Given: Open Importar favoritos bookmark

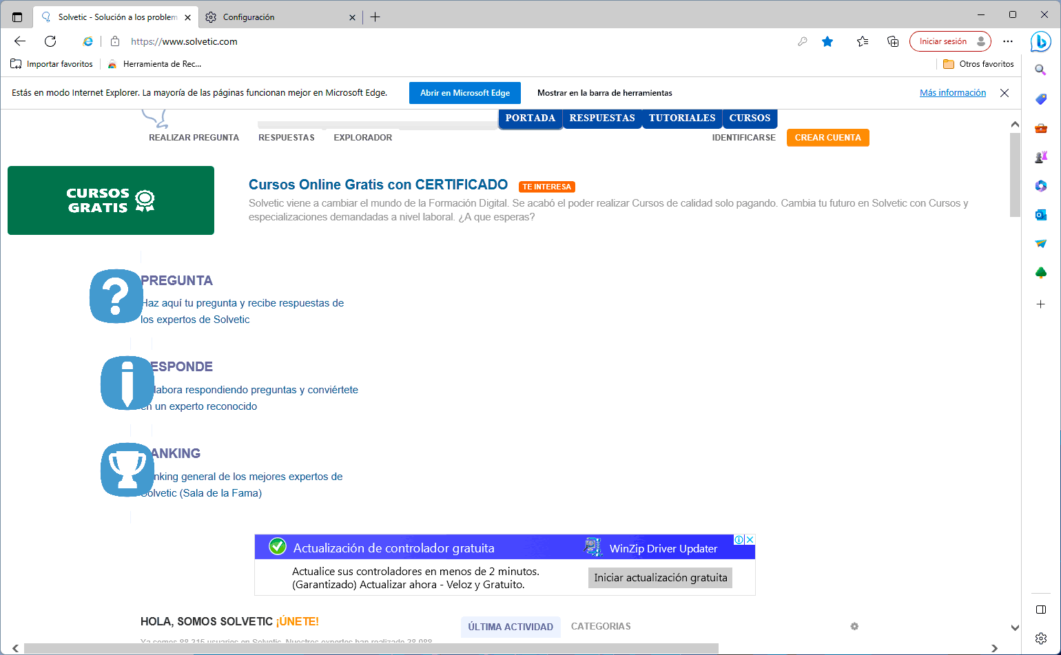Looking at the screenshot, I should [x=52, y=64].
